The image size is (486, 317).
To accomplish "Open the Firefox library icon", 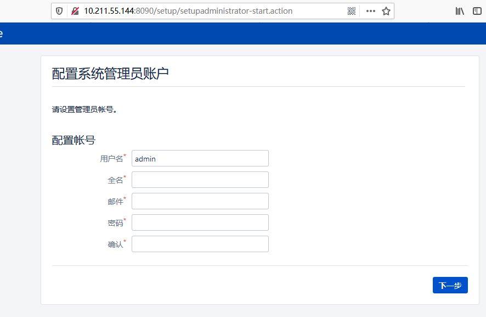I will coord(460,11).
